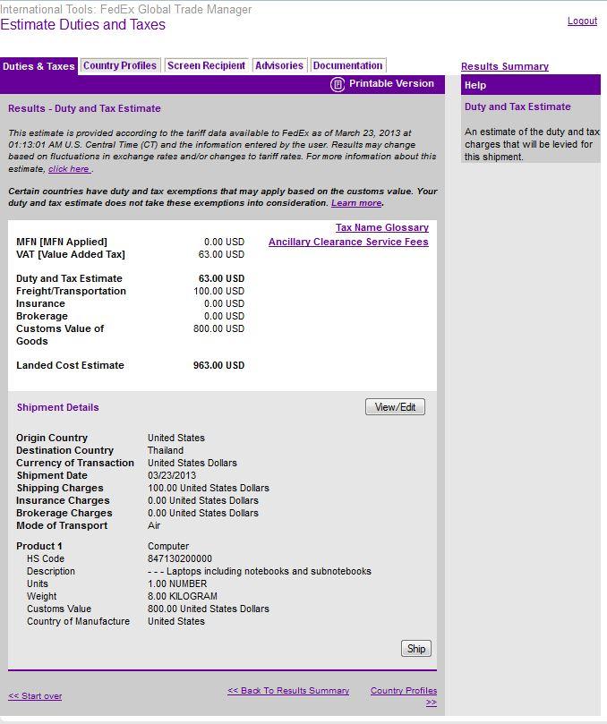The height and width of the screenshot is (724, 607).
Task: Click the Results - Duty and Tax Estimate heading
Action: click(x=84, y=108)
